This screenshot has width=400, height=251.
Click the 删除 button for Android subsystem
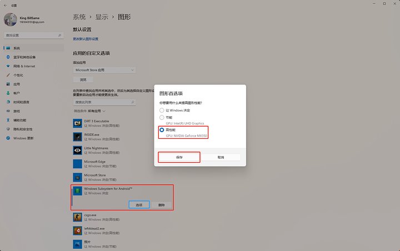(162, 205)
